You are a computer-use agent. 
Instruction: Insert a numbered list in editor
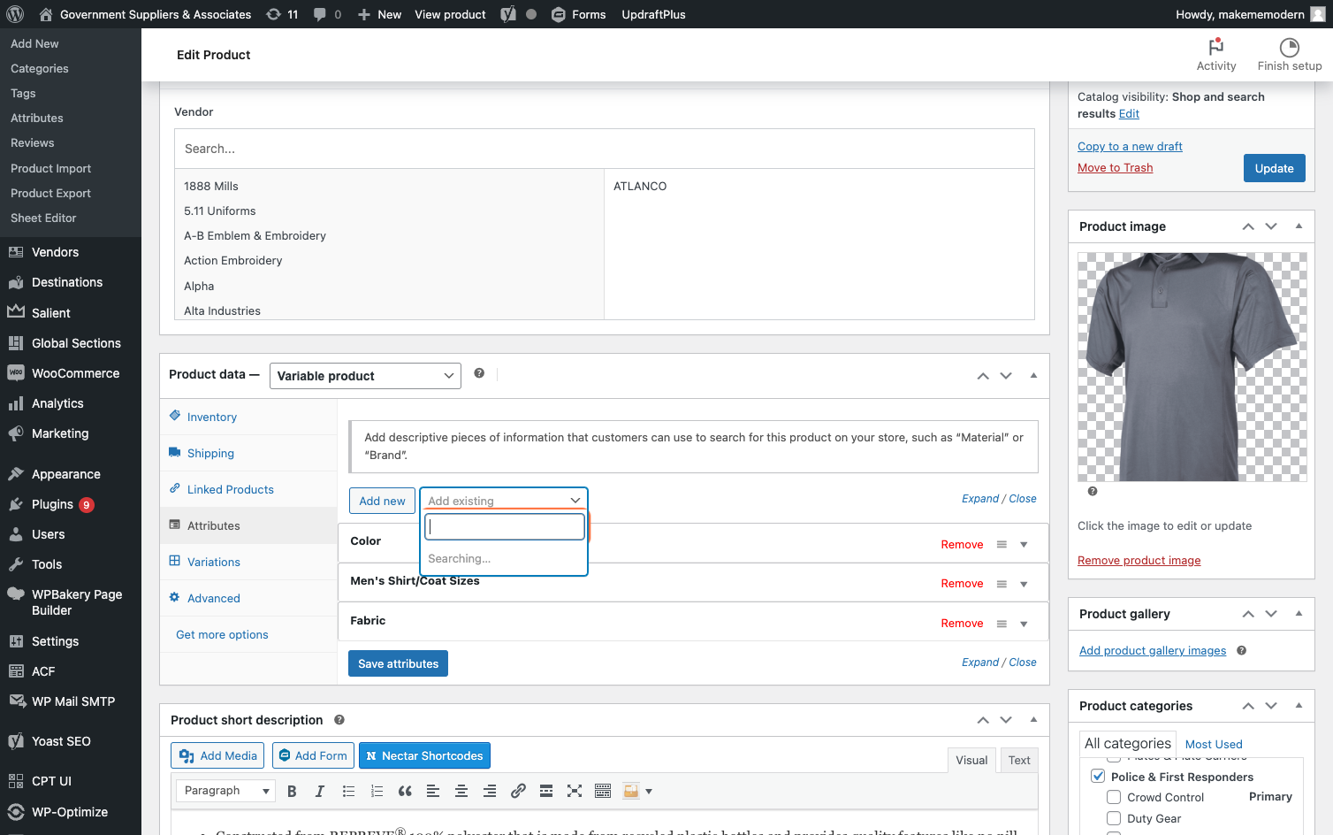point(377,792)
